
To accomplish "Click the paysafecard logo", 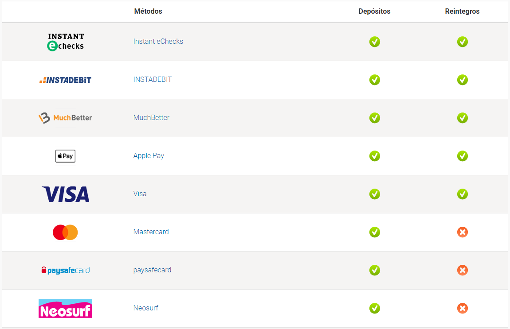I will [65, 270].
